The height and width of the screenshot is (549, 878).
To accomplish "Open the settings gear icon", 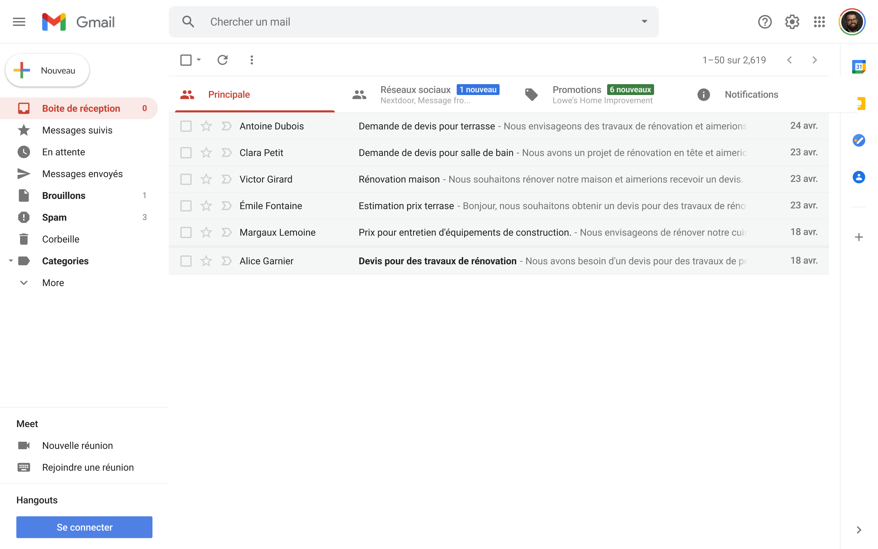I will click(792, 22).
